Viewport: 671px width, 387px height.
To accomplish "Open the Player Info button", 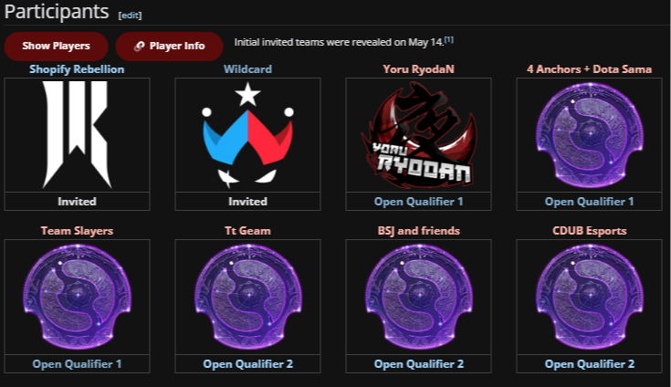I will (x=169, y=47).
